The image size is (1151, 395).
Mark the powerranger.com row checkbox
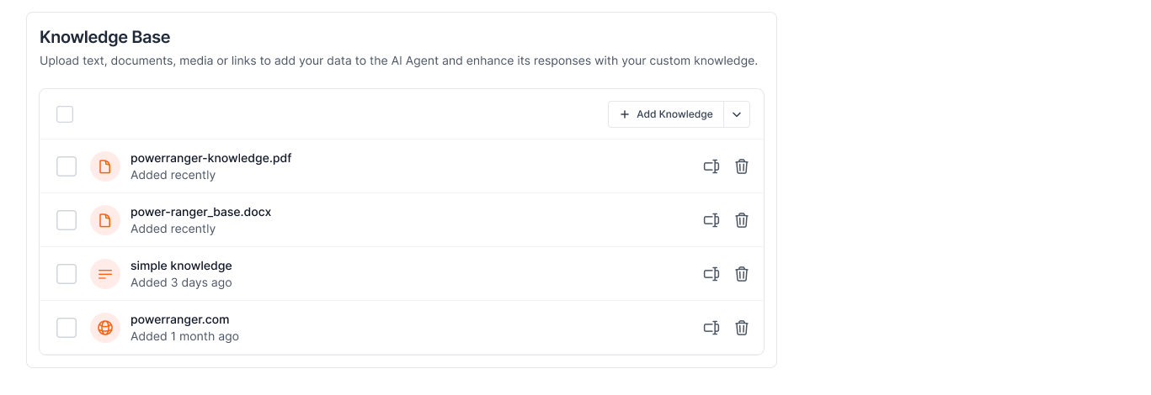click(x=67, y=328)
